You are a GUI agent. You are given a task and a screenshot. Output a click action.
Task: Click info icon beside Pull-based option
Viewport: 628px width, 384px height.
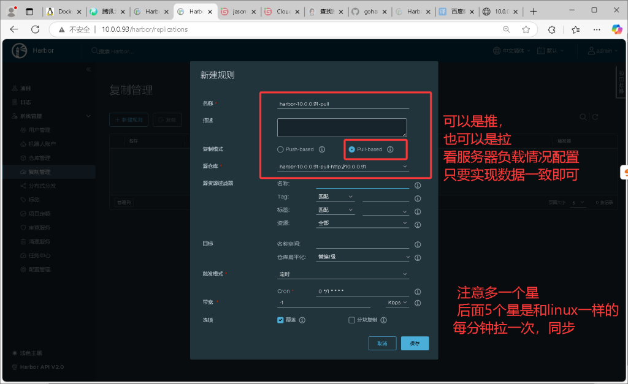[x=390, y=149]
